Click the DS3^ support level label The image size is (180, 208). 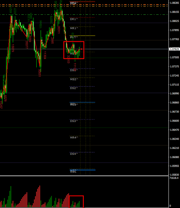click(x=74, y=121)
